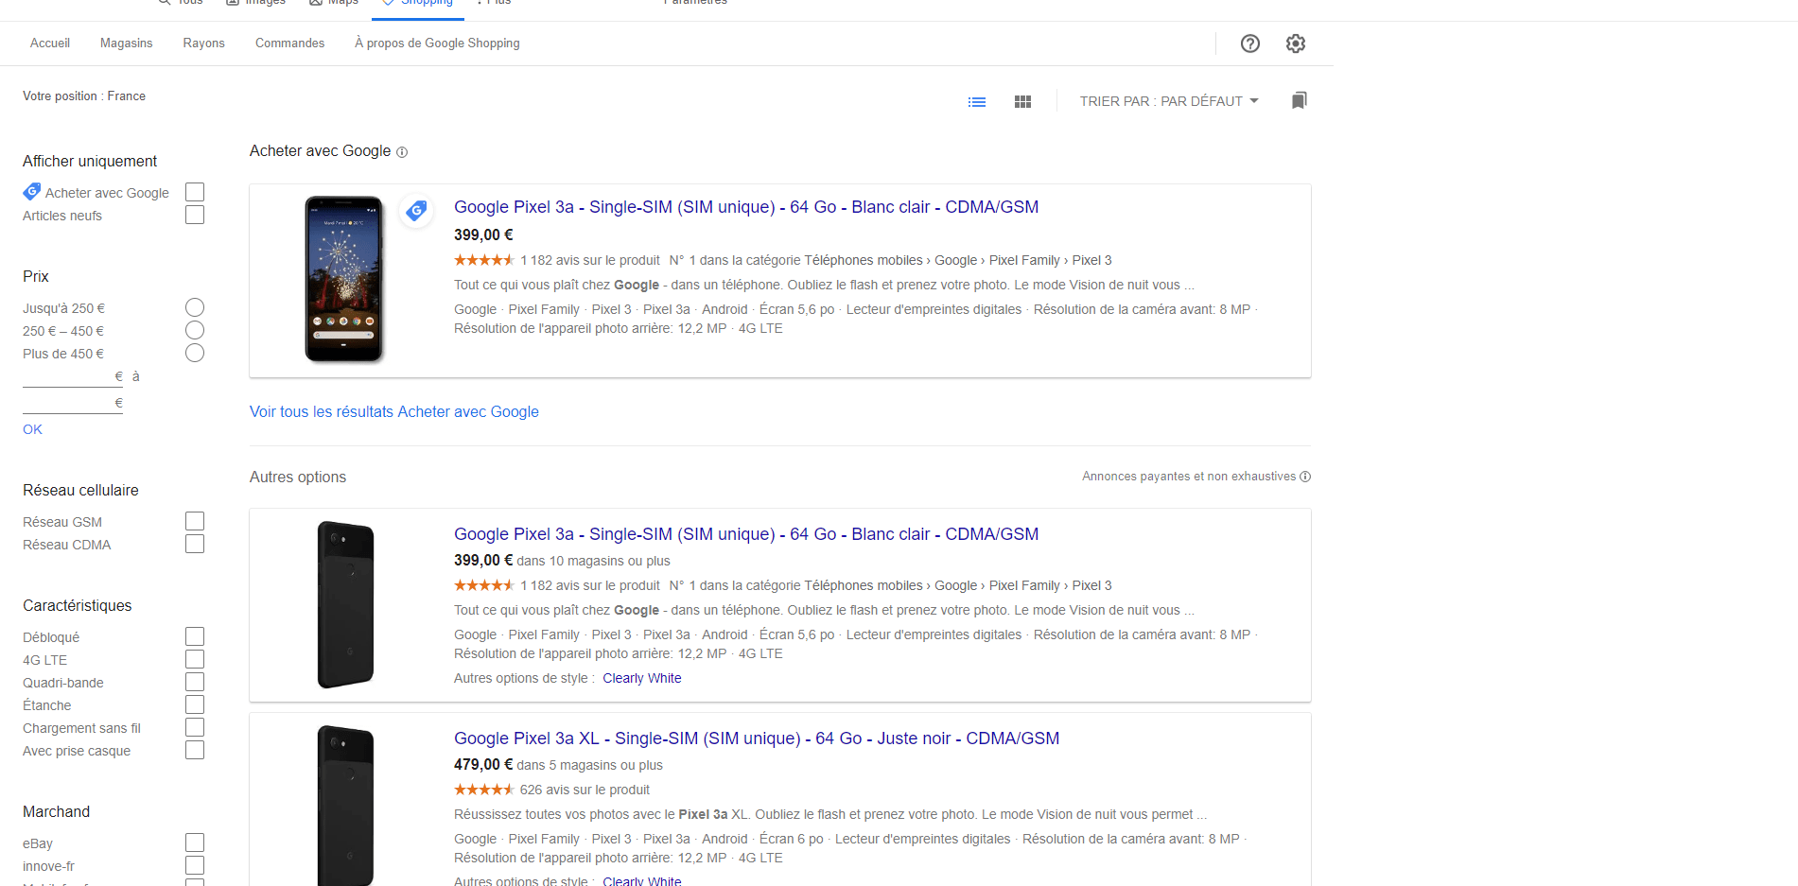1798x886 pixels.
Task: Open saved items bookmark icon
Action: point(1300,100)
